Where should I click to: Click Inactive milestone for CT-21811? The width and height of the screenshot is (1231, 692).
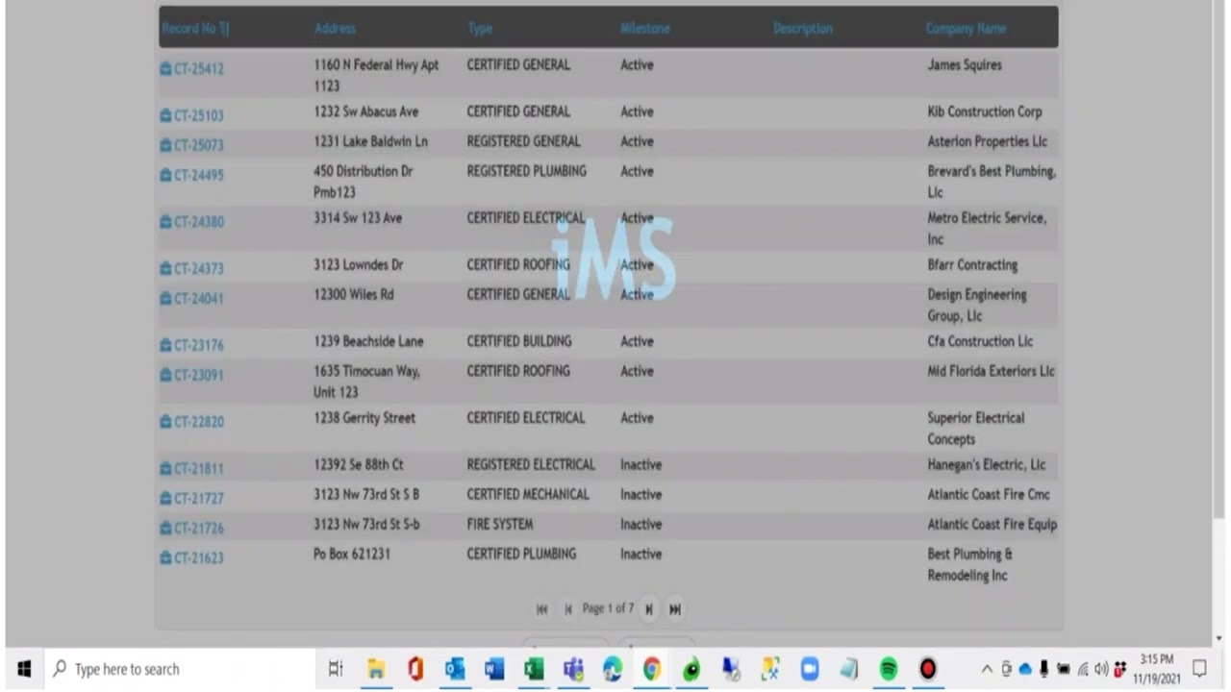[x=641, y=464]
